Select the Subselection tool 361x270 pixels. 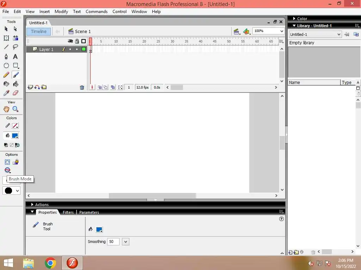pos(15,29)
